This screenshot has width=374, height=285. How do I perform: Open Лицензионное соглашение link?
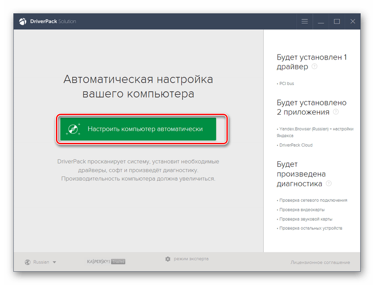click(320, 262)
